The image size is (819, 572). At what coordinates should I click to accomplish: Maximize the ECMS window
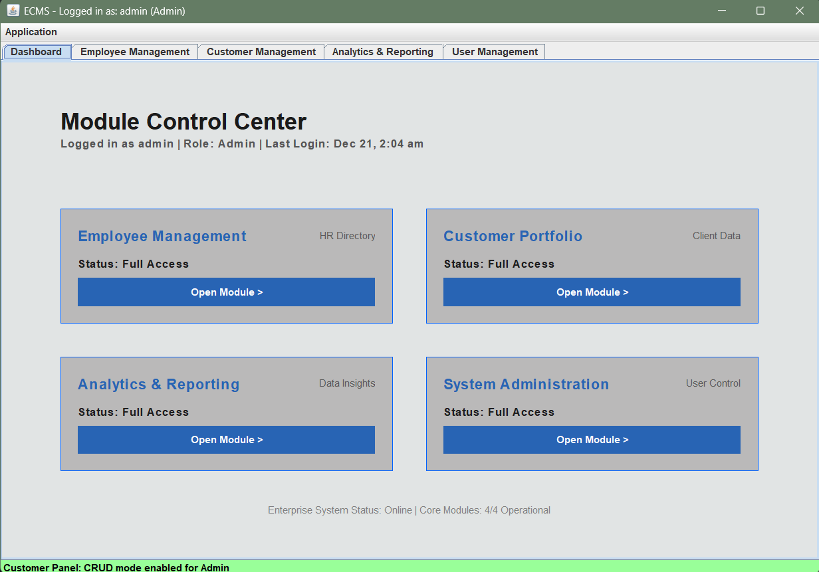(x=760, y=11)
